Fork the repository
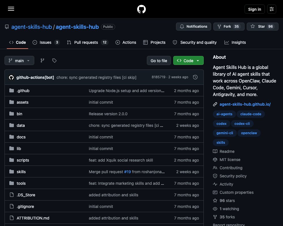Viewport: 283px width, 226px height. [x=229, y=27]
